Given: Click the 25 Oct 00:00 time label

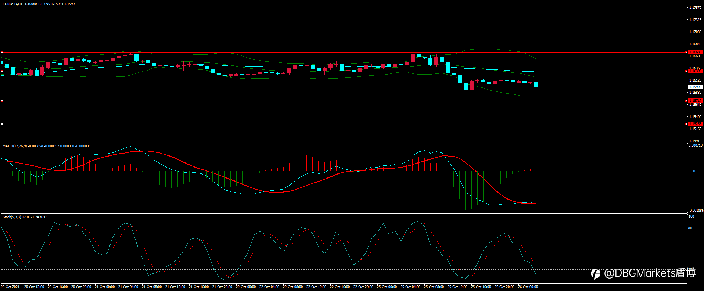Looking at the screenshot, I should pos(387,287).
